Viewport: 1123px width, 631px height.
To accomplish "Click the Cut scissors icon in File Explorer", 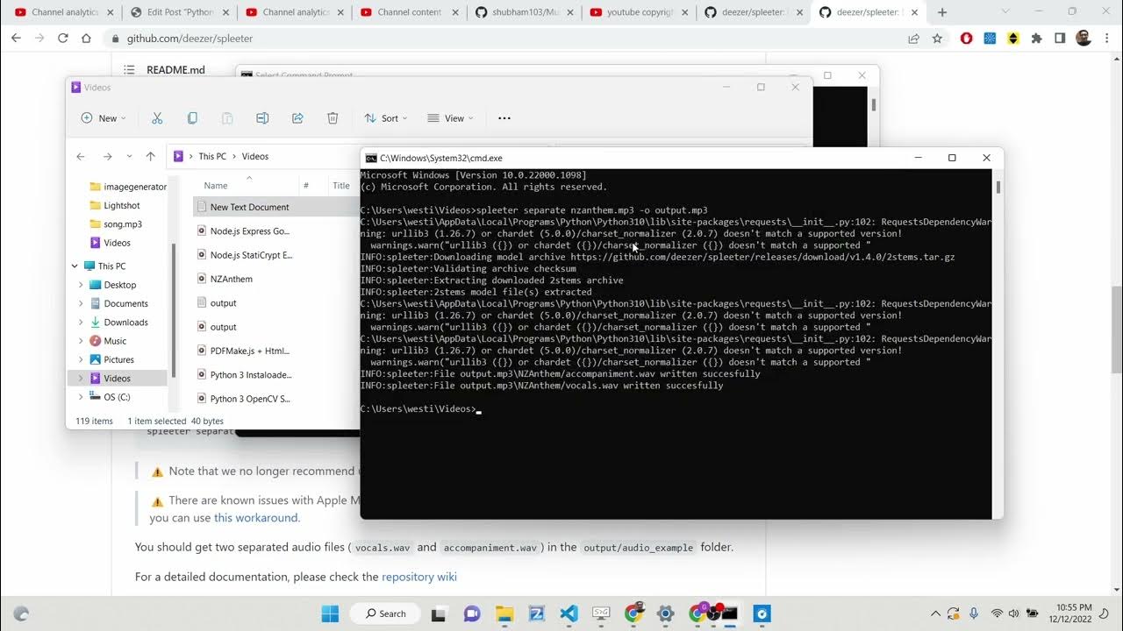I will (x=157, y=118).
